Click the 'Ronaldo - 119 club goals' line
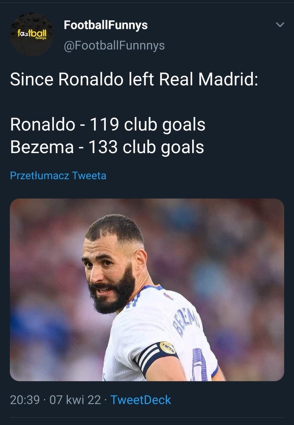The width and height of the screenshot is (294, 425). click(x=107, y=125)
